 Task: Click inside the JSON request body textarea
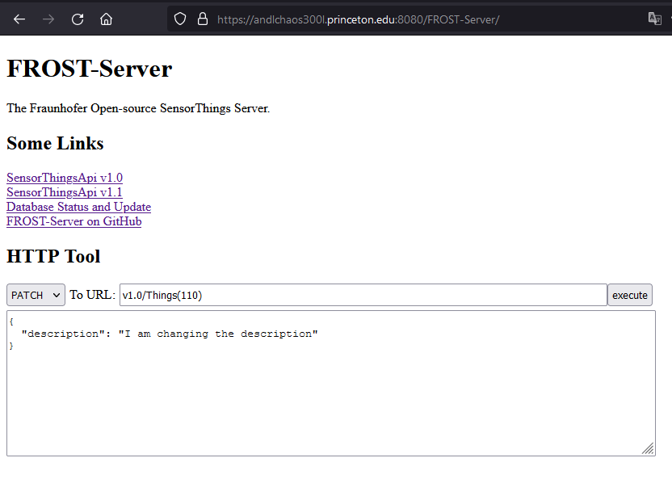coord(330,396)
